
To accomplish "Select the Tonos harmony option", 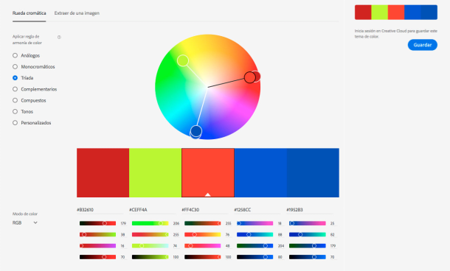I will (x=23, y=111).
